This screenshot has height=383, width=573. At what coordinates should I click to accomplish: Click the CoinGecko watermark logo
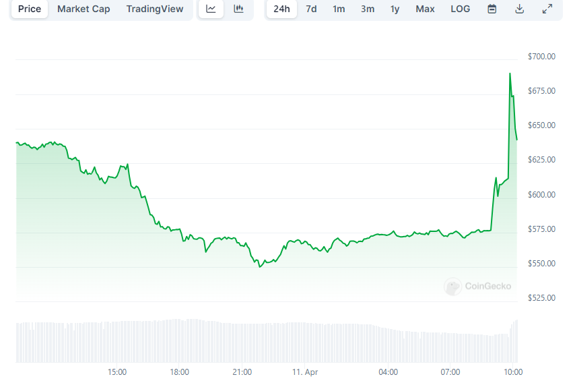coord(478,287)
